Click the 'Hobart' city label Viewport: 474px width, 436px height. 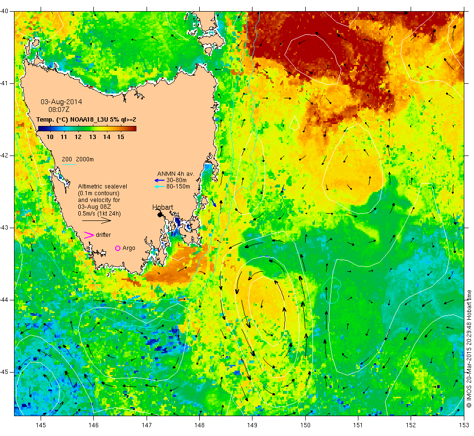coord(163,207)
